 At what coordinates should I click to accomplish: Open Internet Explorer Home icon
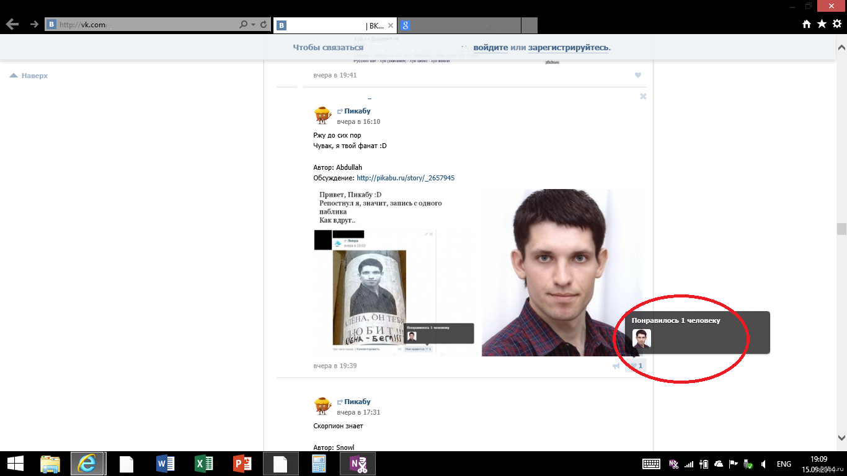[807, 24]
